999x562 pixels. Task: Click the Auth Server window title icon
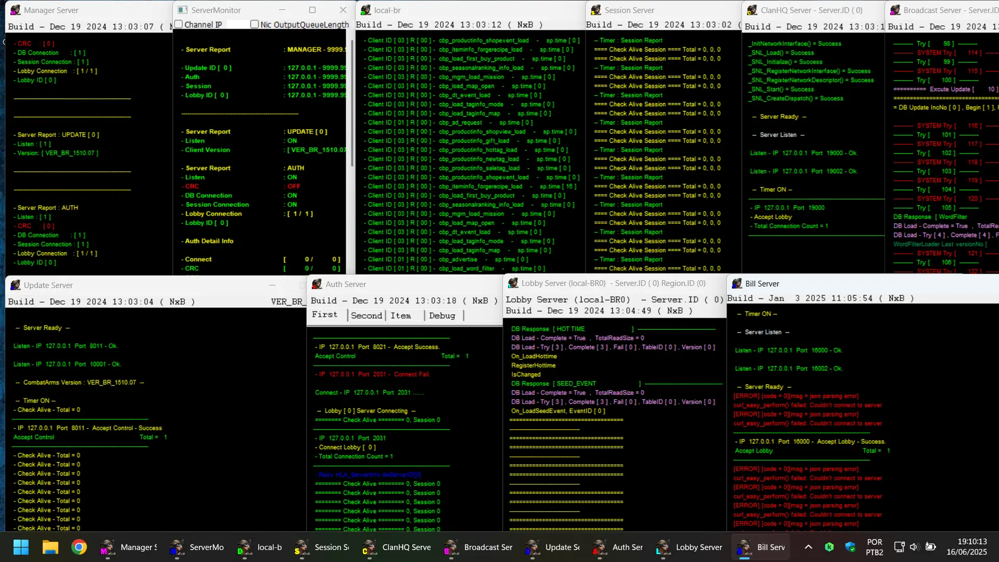pyautogui.click(x=317, y=284)
